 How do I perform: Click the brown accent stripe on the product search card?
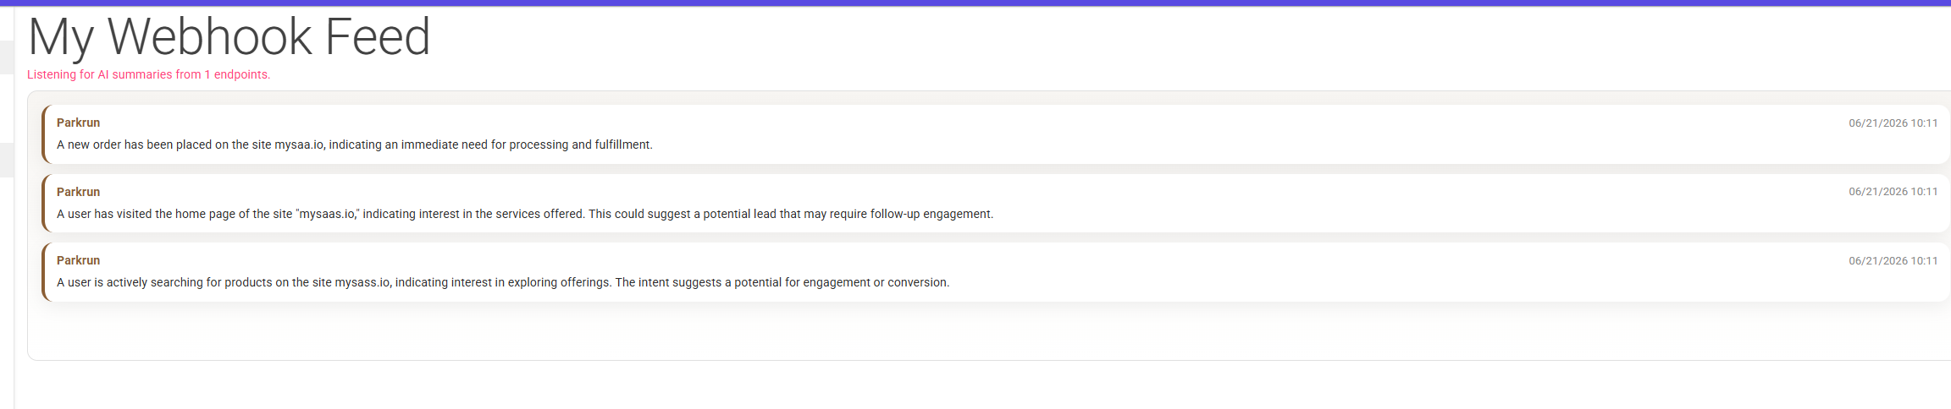[x=43, y=272]
